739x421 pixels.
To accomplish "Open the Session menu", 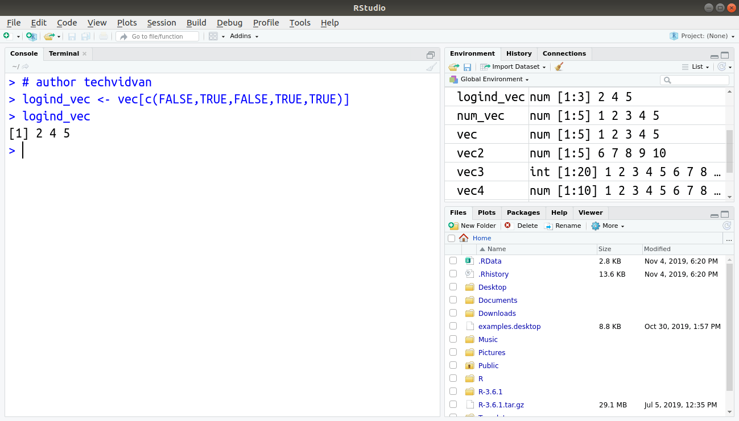I will point(162,23).
